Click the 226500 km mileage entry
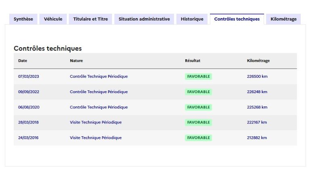The image size is (323, 175). click(257, 77)
